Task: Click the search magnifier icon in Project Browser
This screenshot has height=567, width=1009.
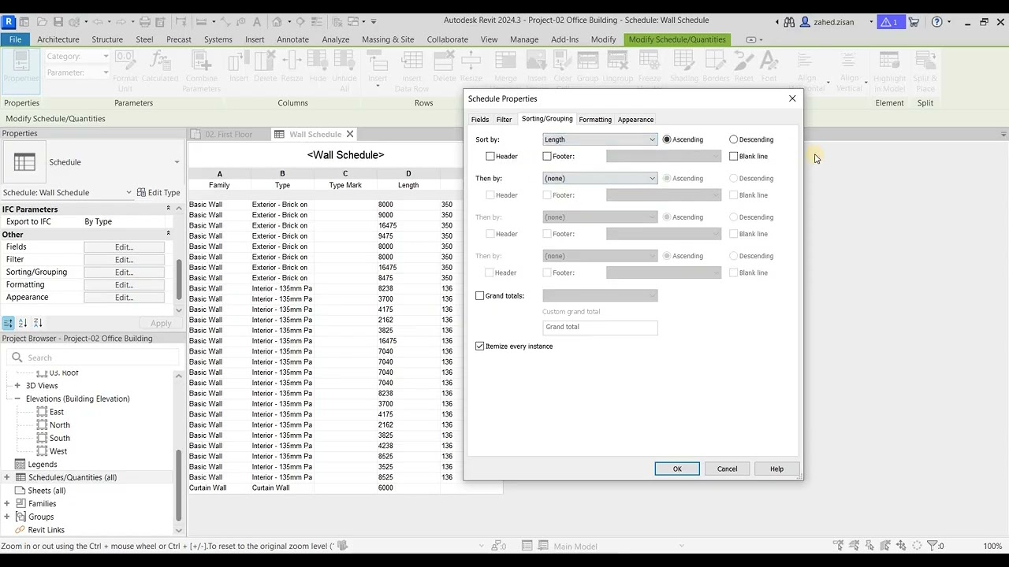Action: click(17, 358)
